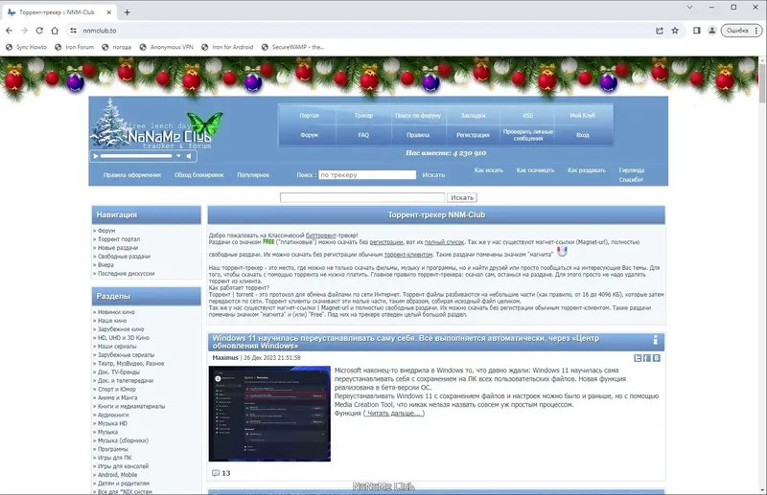
Task: Play the site radio player
Action: 96,156
